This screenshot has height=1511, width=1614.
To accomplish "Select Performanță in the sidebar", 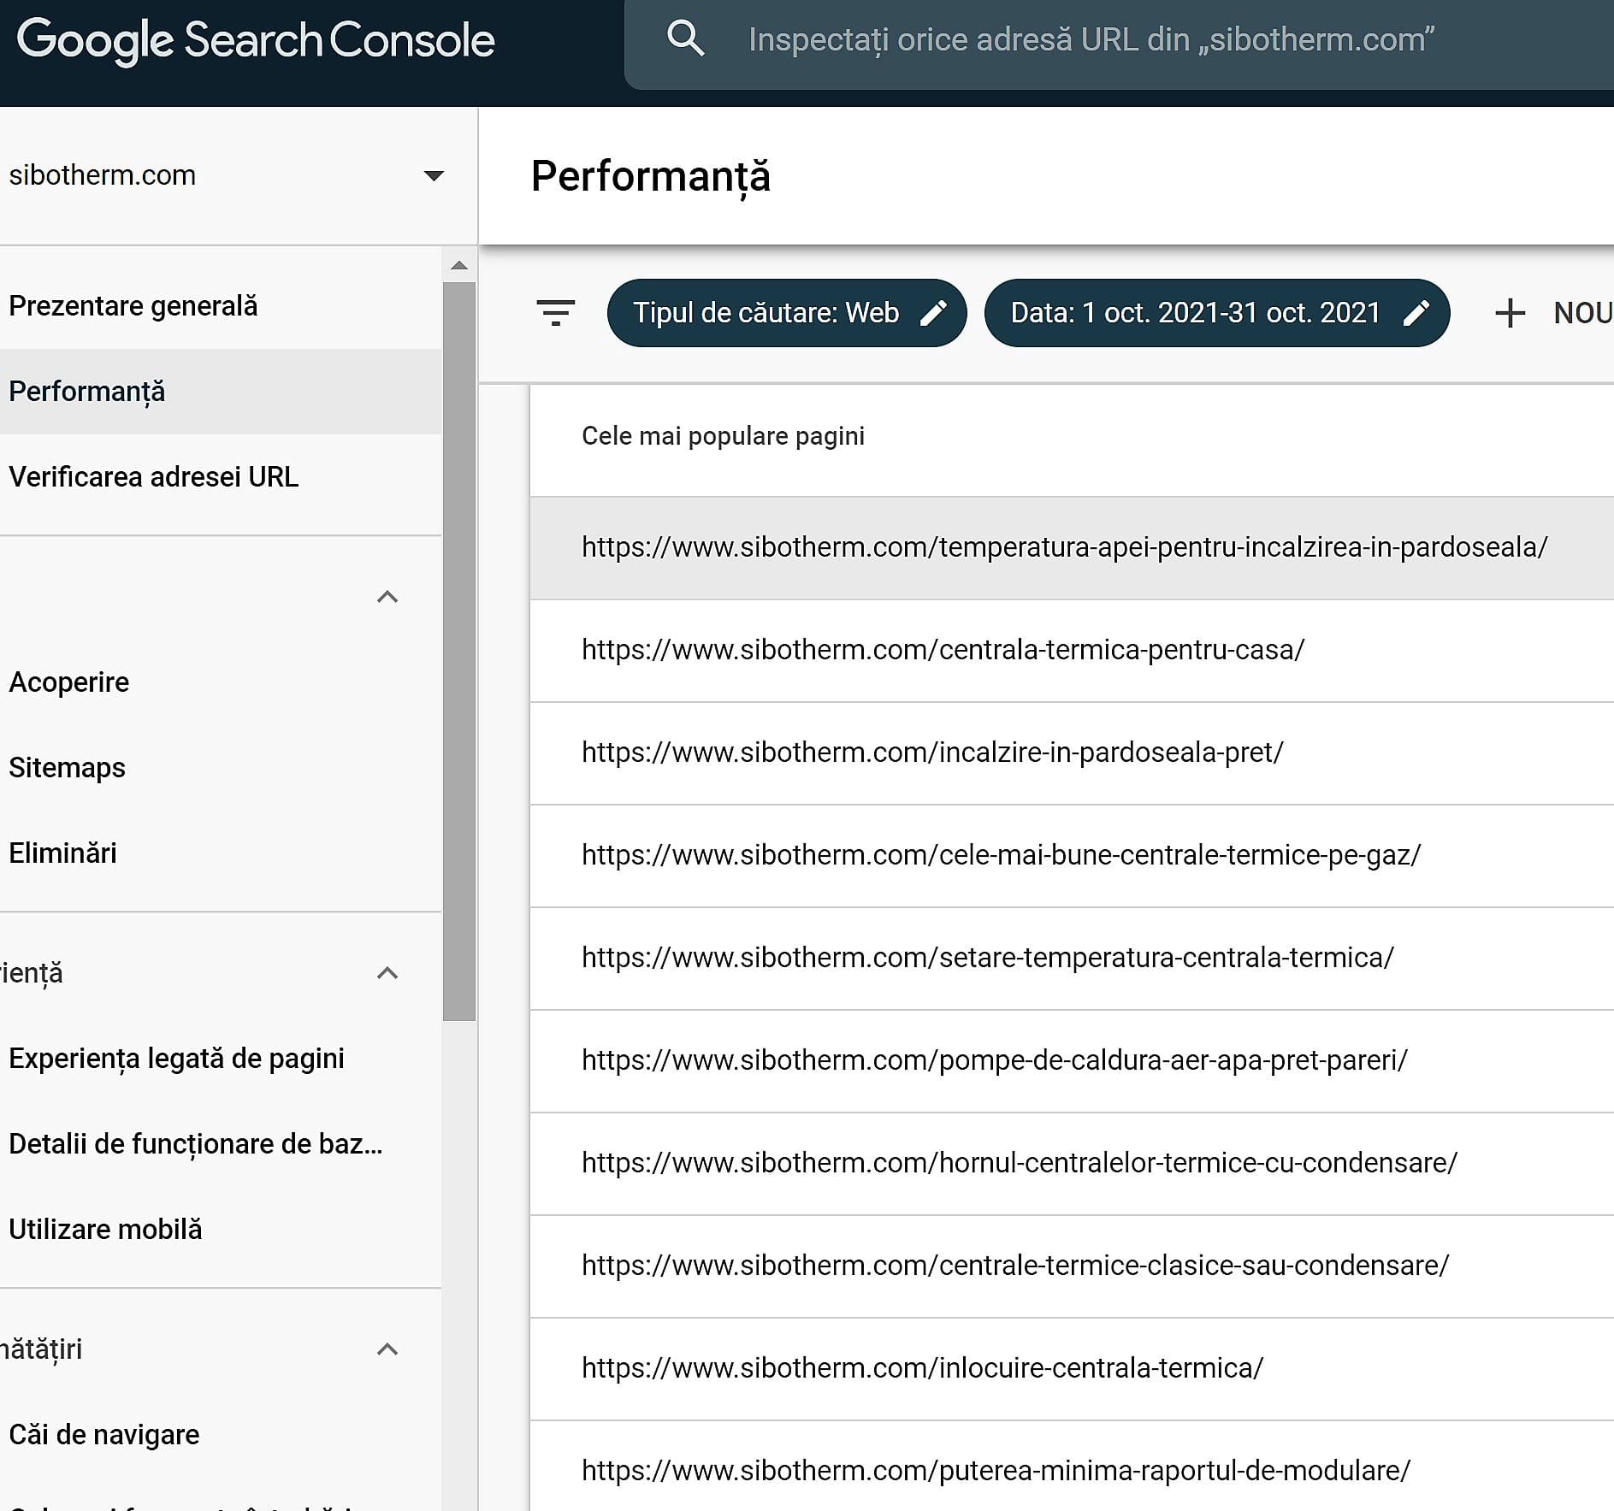I will [221, 392].
